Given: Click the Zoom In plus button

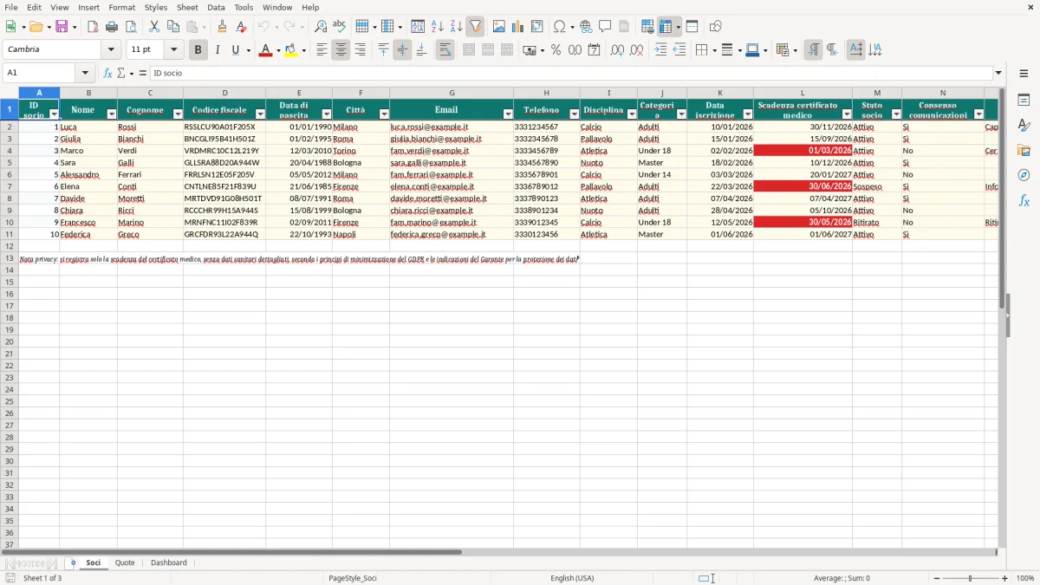Looking at the screenshot, I should [1005, 578].
